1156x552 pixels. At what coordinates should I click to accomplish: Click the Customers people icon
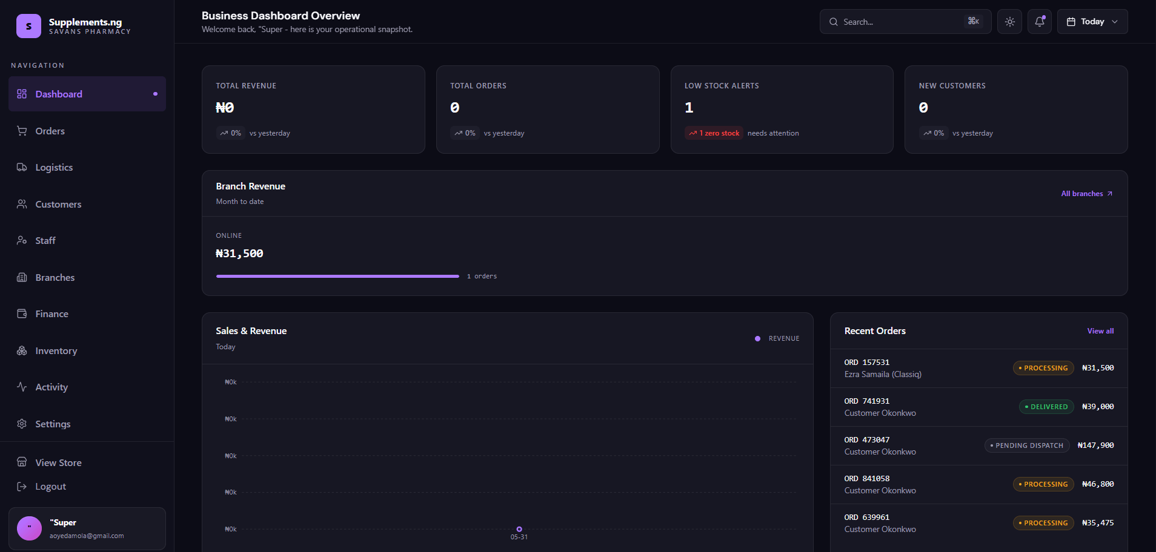[22, 204]
